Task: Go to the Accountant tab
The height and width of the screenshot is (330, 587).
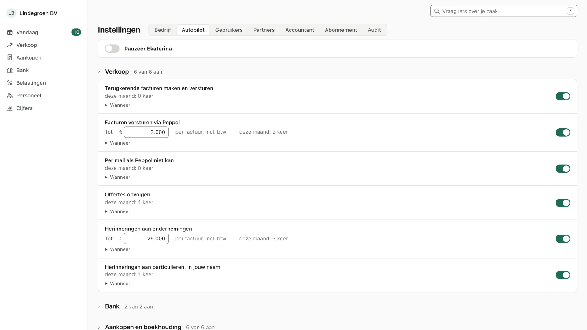Action: click(x=300, y=30)
